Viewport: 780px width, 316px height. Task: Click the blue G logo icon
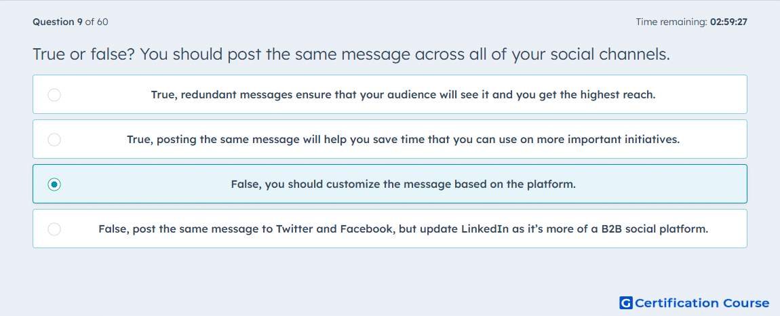tap(626, 302)
